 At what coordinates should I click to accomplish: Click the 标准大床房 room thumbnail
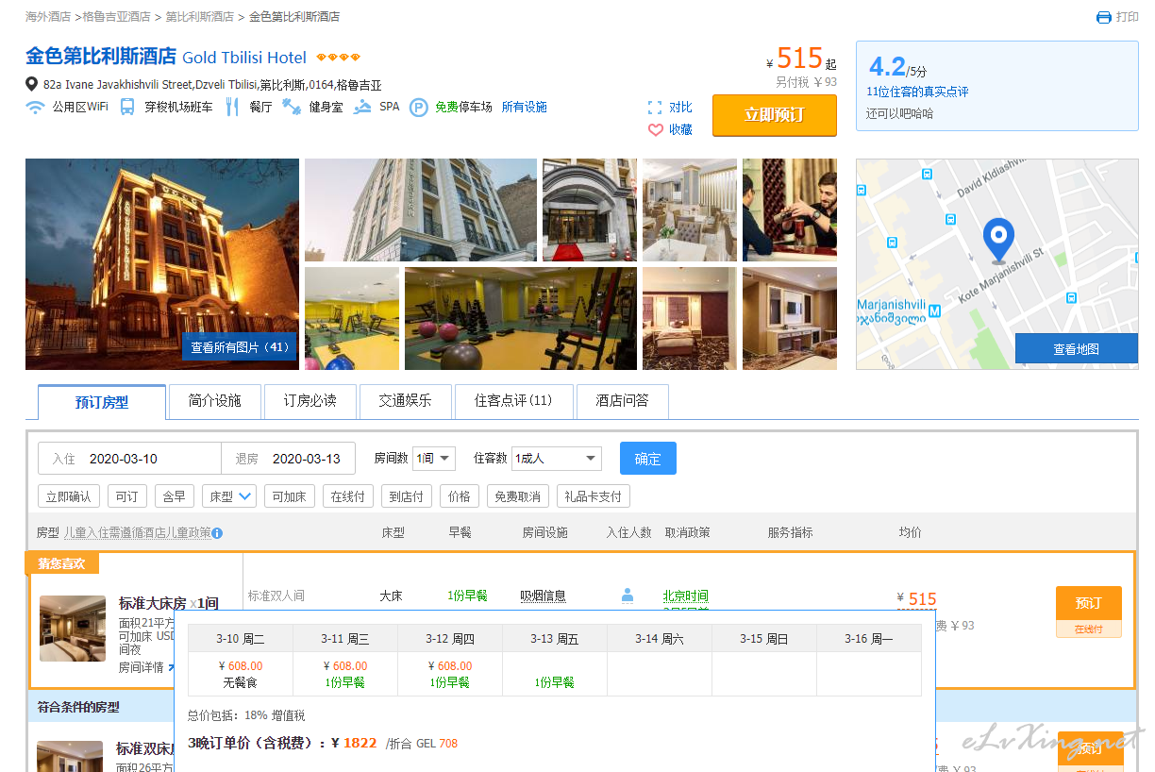pyautogui.click(x=73, y=629)
